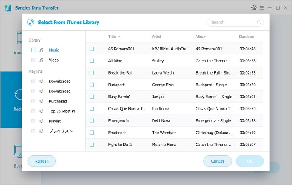Click artist The Wombats
292x185 pixels.
coord(164,132)
